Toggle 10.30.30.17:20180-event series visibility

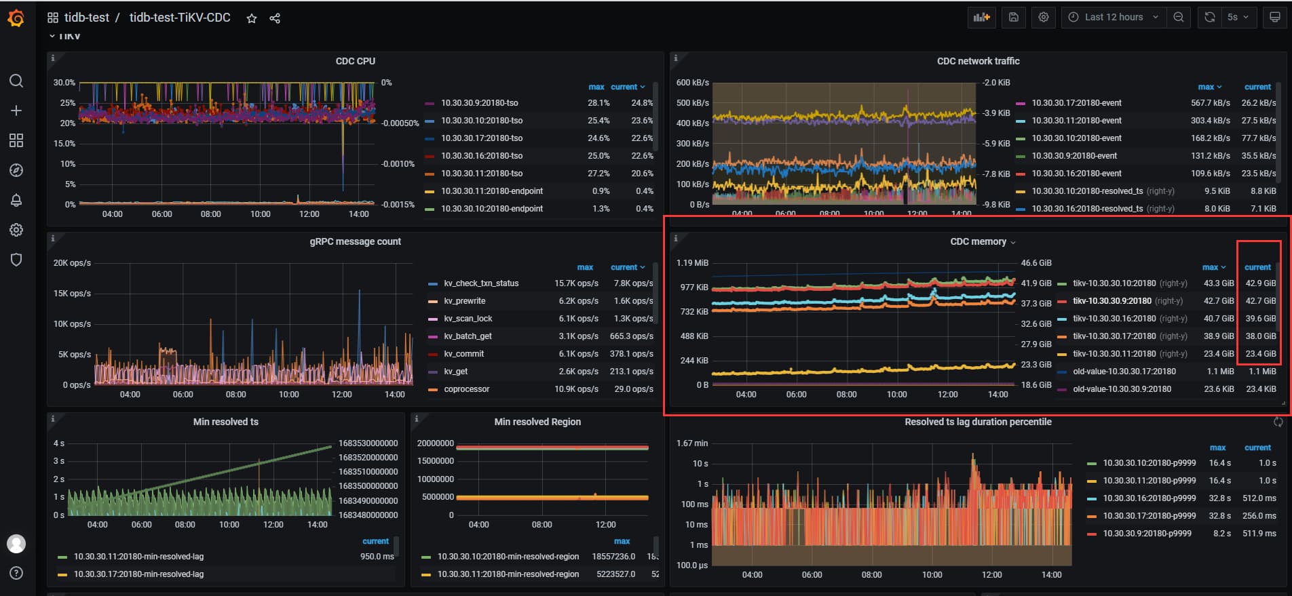pyautogui.click(x=1076, y=103)
